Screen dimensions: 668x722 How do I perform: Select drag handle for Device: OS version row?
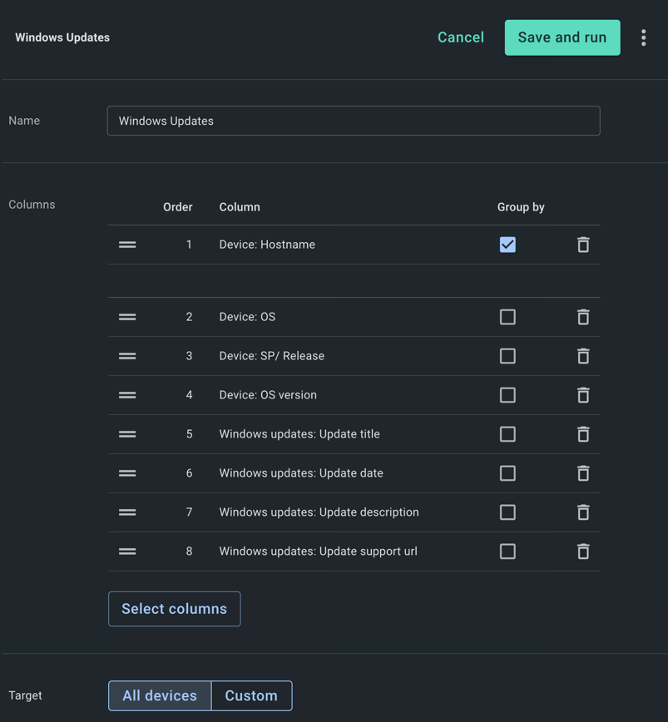[x=127, y=395]
